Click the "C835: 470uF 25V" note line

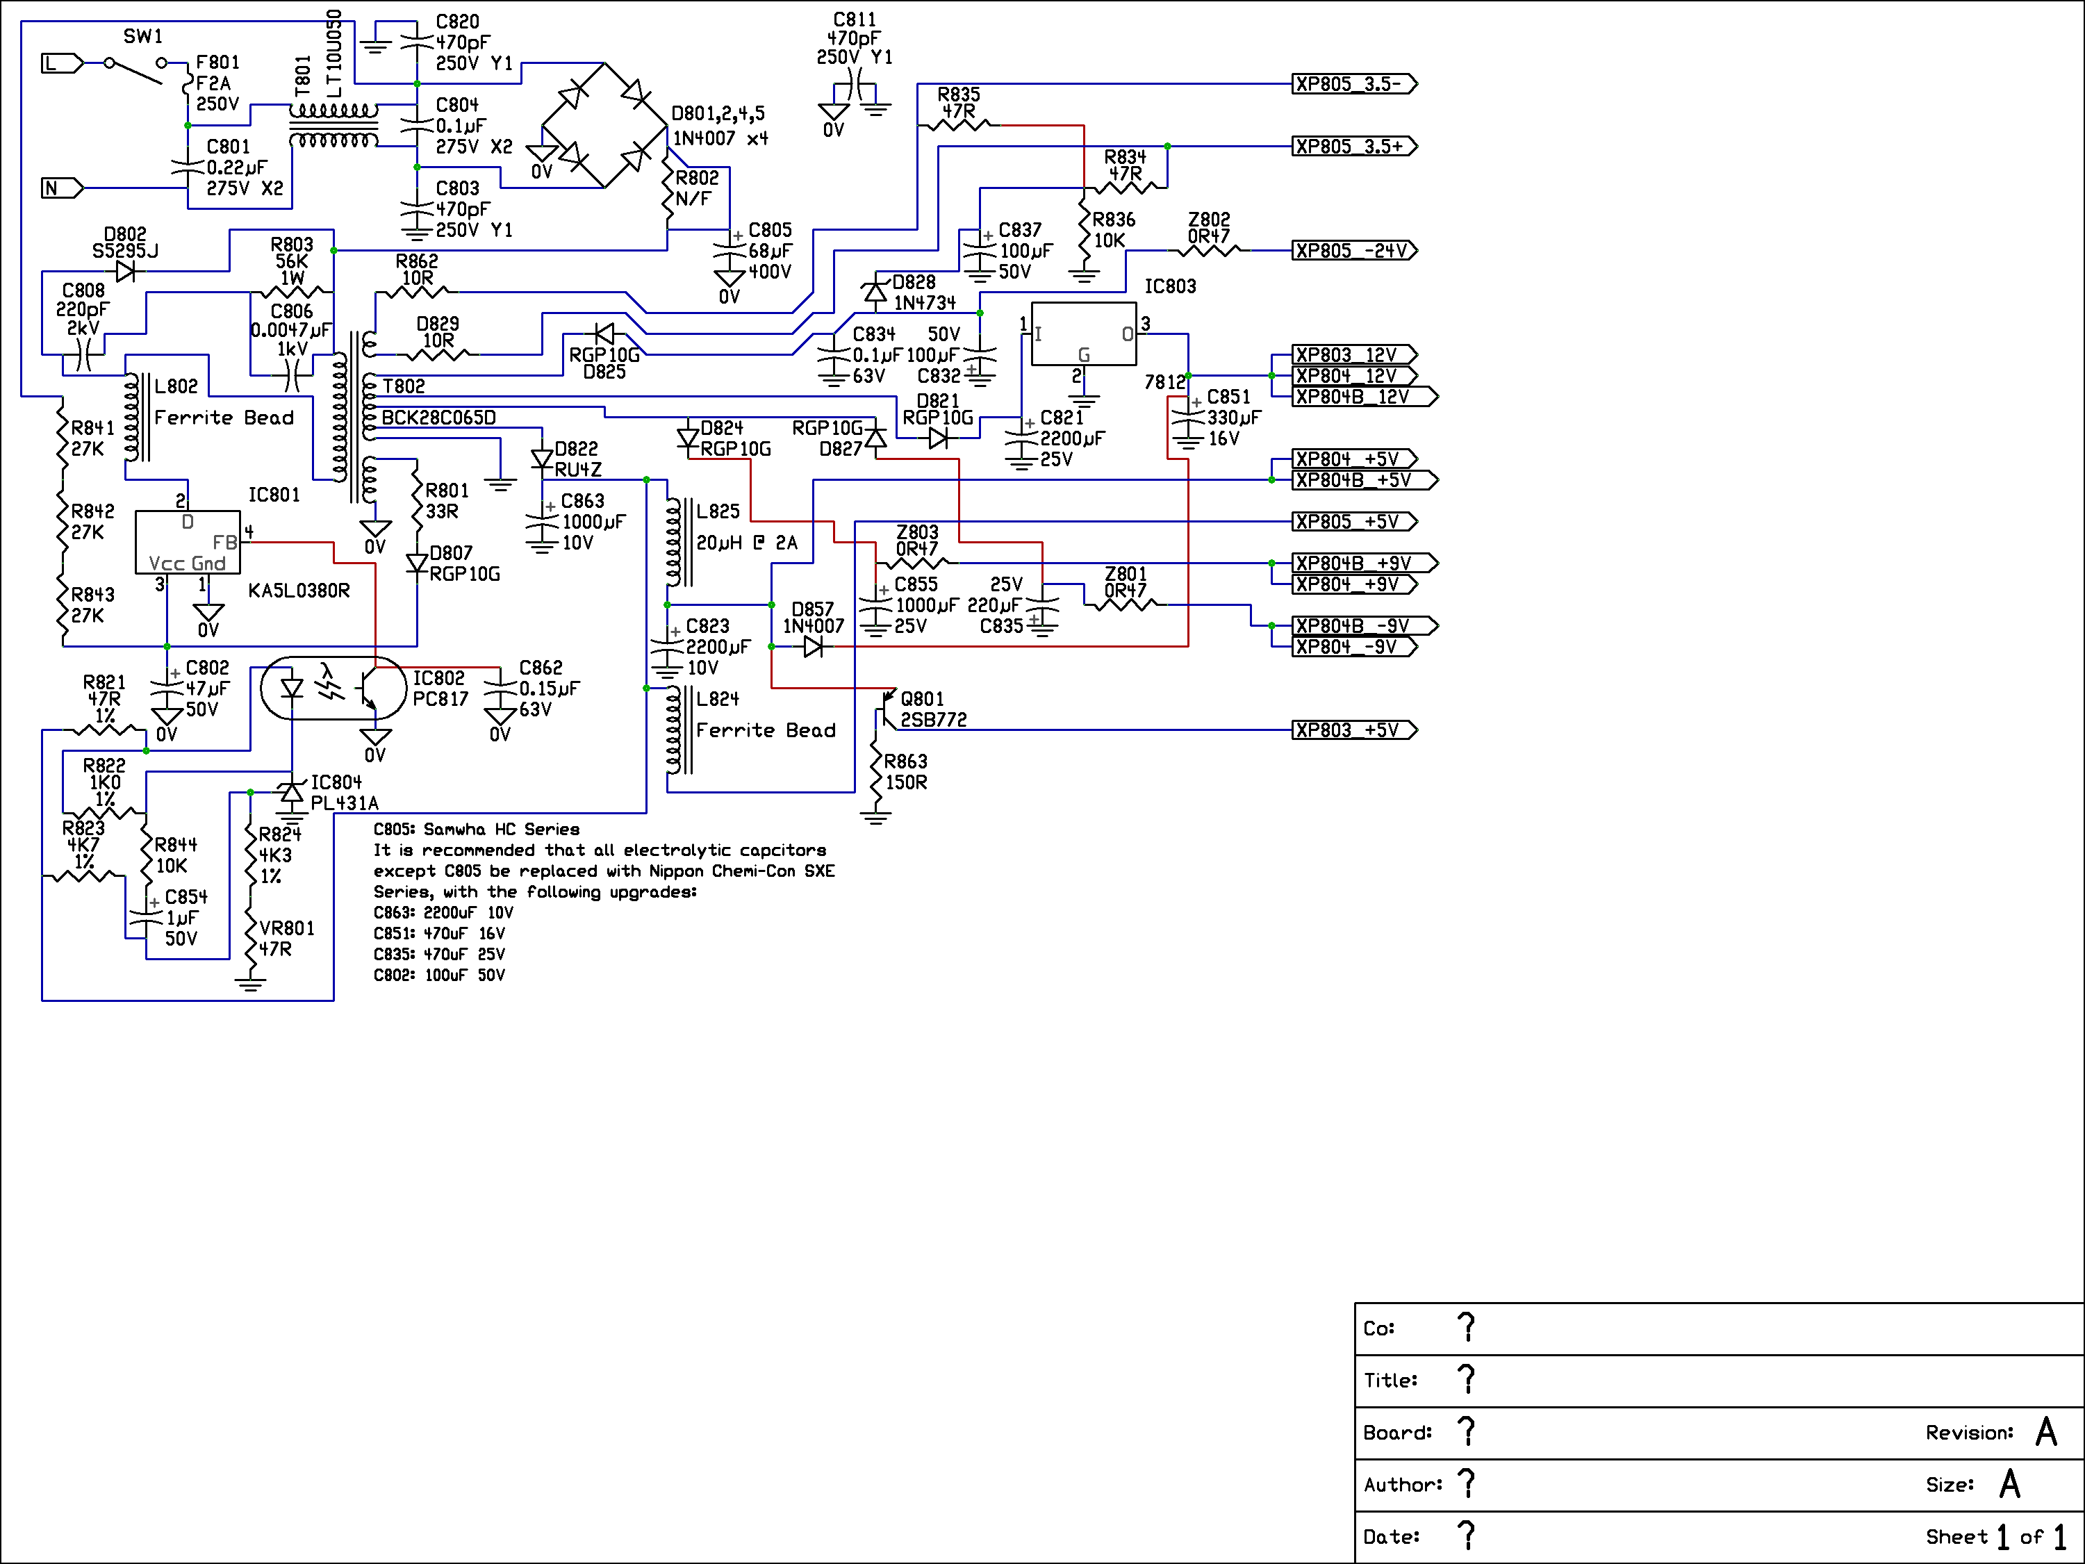click(x=439, y=954)
